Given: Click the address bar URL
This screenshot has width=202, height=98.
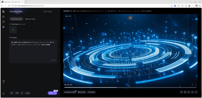Looking at the screenshot, I should point(29,6).
